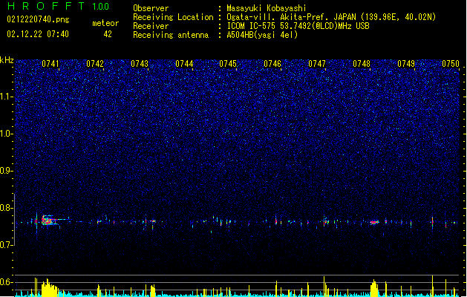Select the Ogata-vill. Akita-Pref. JAPAN location text
Viewport: 467px width, 297px height.
click(331, 17)
